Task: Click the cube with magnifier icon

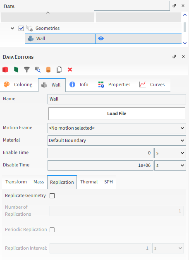Action: [38, 70]
